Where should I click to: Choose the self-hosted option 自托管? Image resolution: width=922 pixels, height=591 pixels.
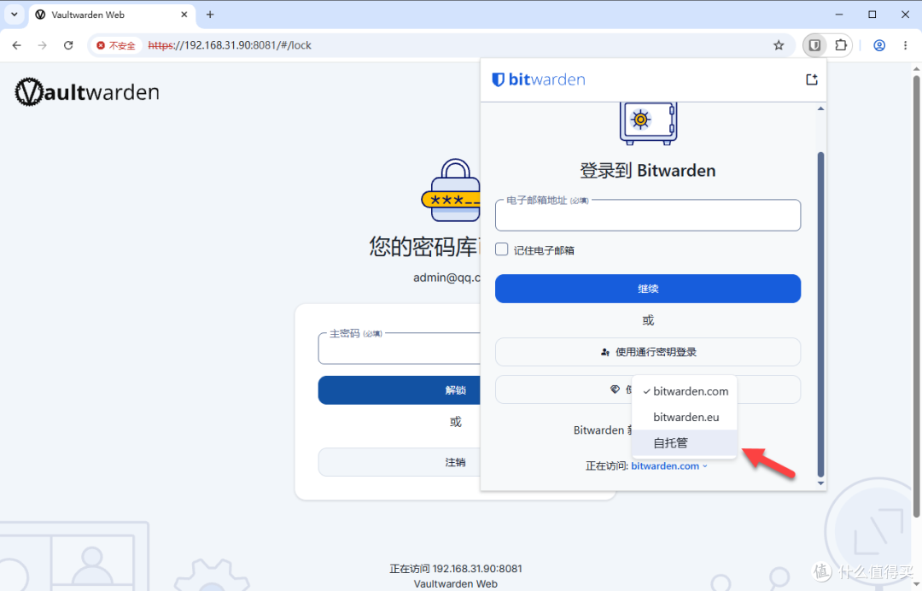(x=685, y=442)
